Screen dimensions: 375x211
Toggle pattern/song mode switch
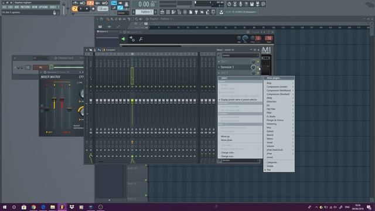74,9
